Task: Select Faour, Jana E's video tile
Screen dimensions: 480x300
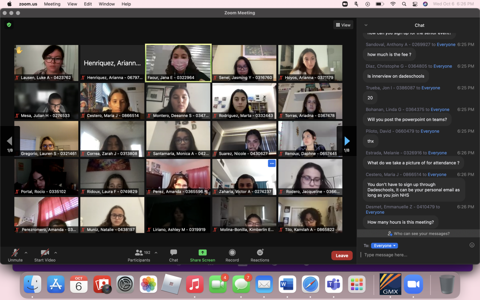Action: (178, 63)
